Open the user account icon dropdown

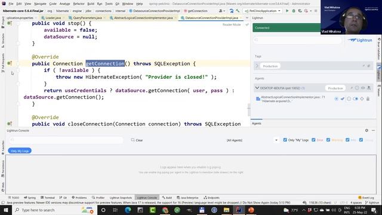pos(221,11)
